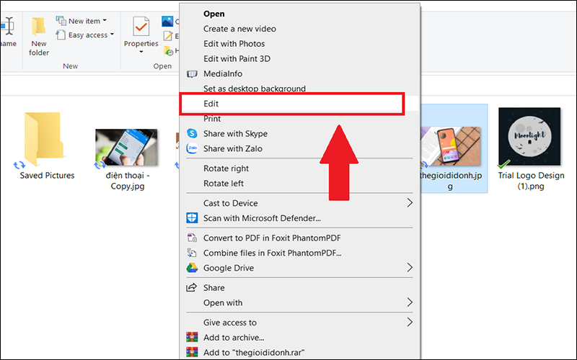Viewport: 577px width, 360px height.
Task: Click the Microsoft Defender shield icon
Action: click(x=192, y=218)
